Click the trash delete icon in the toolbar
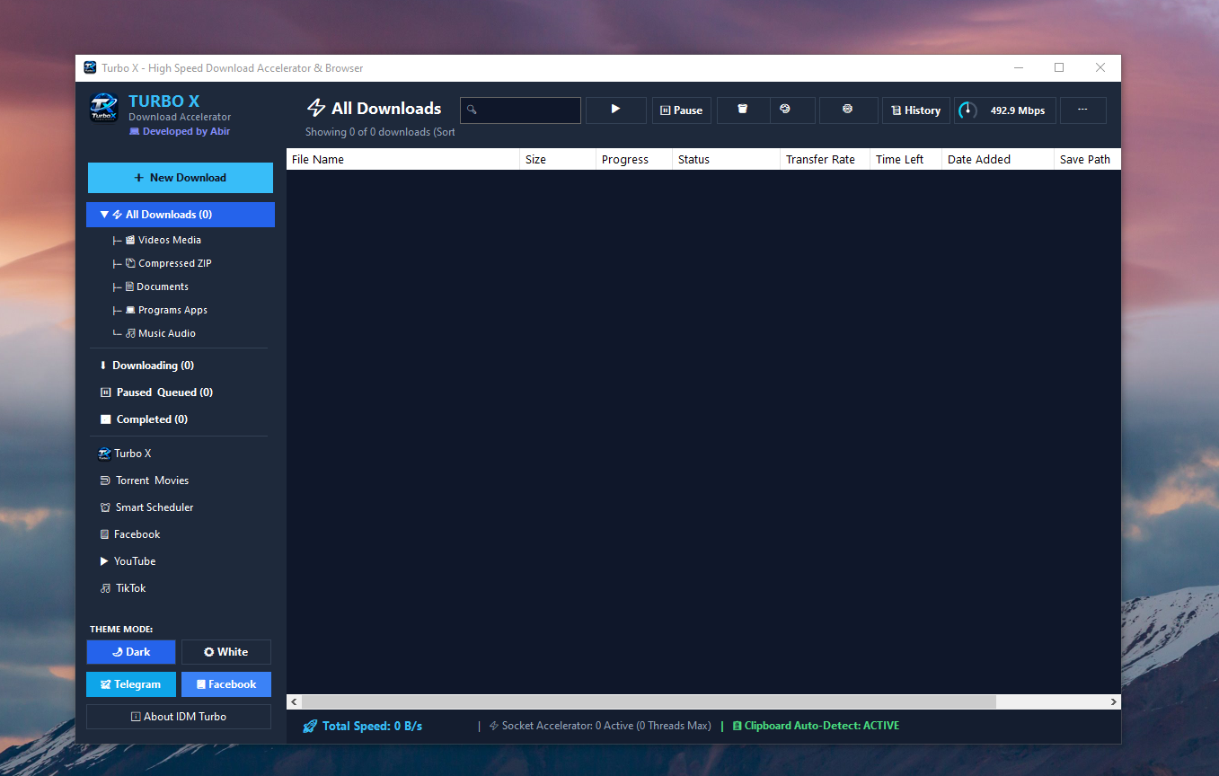This screenshot has width=1219, height=776. click(x=743, y=110)
